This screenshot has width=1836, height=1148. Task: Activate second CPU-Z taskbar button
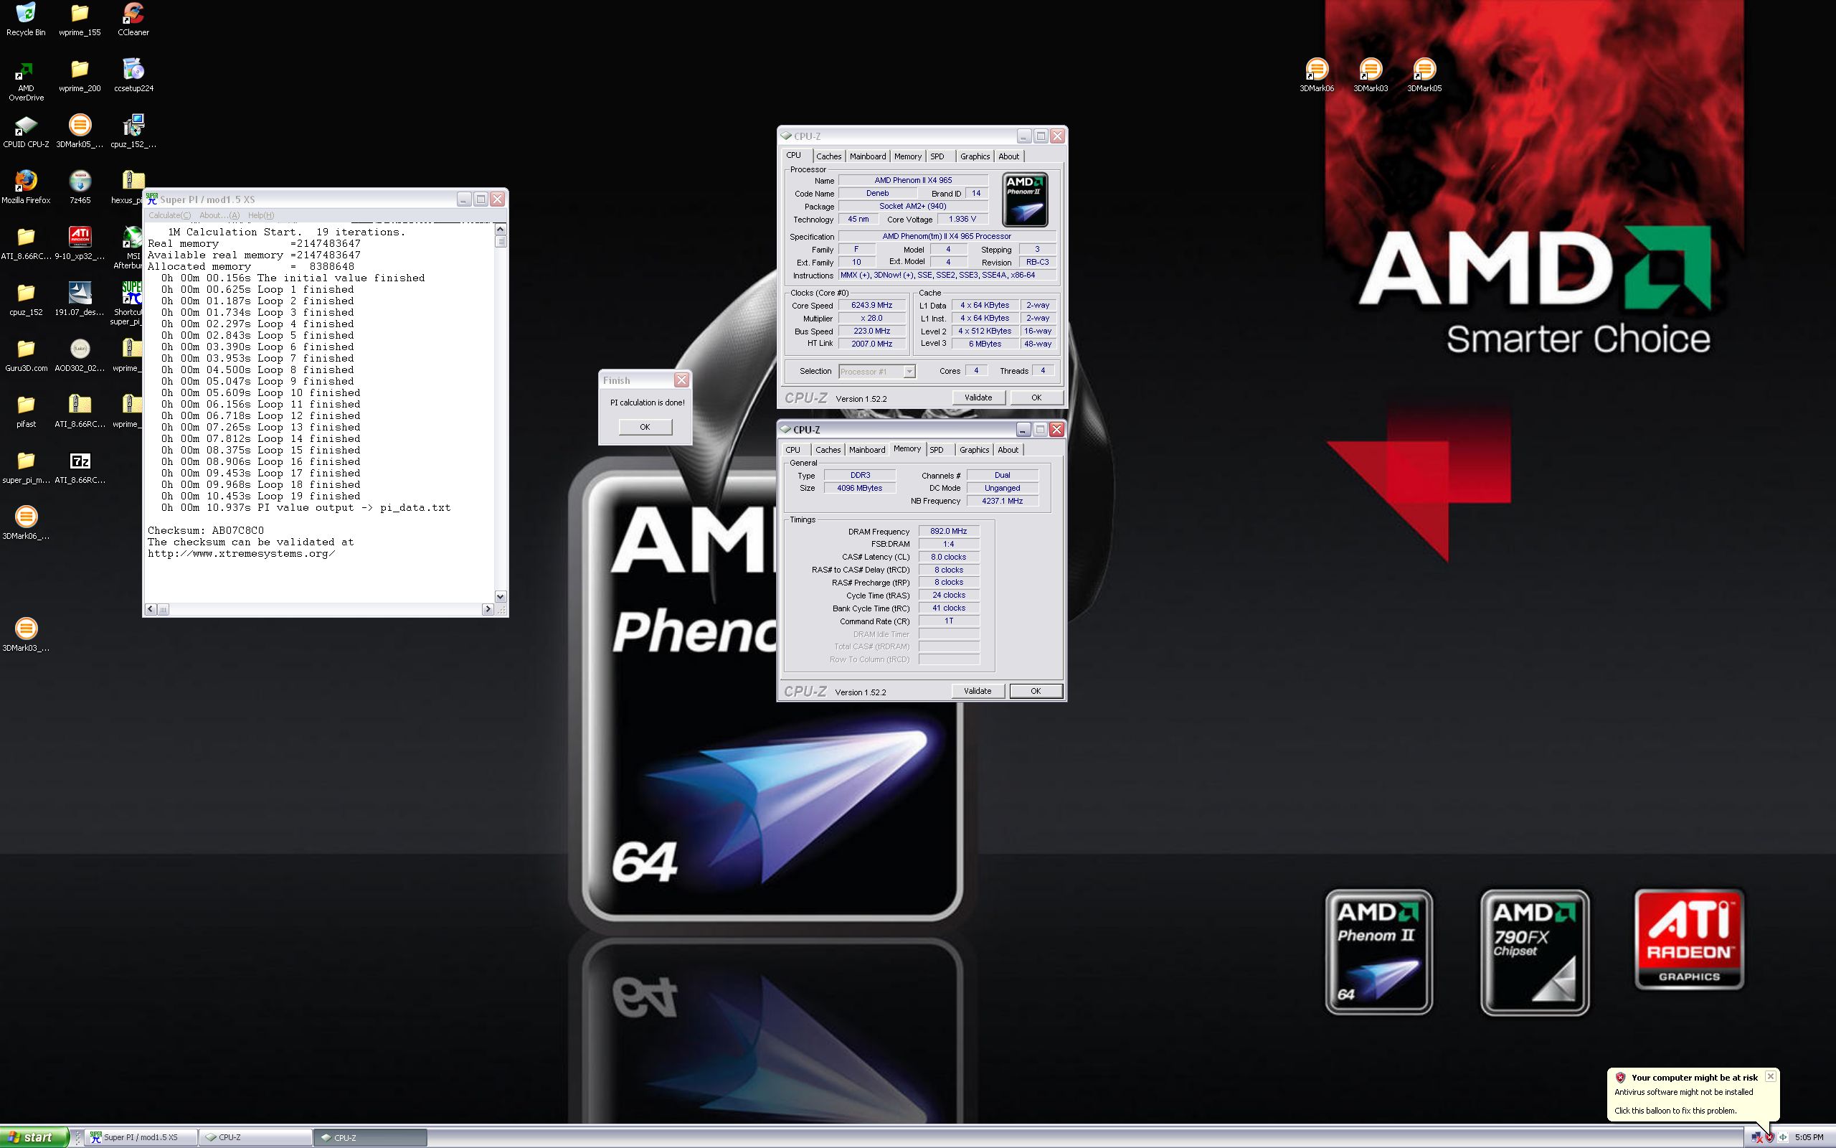pos(371,1137)
